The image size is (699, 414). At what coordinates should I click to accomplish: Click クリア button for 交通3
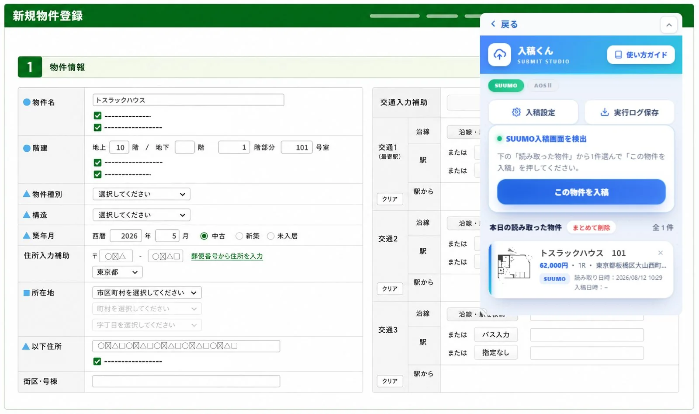[390, 381]
